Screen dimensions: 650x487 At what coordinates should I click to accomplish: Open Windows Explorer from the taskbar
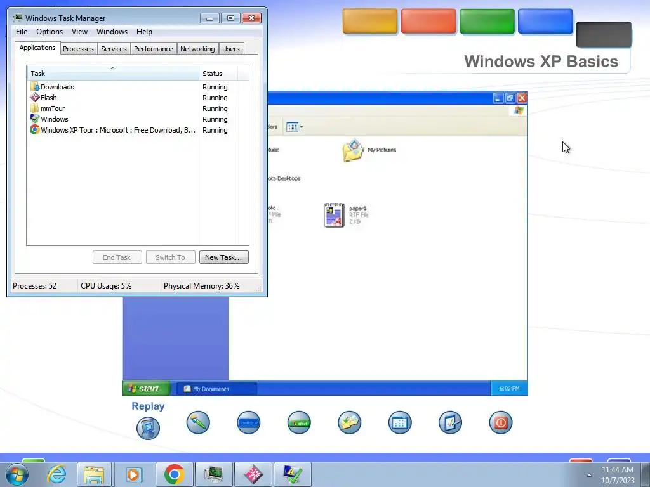point(94,474)
